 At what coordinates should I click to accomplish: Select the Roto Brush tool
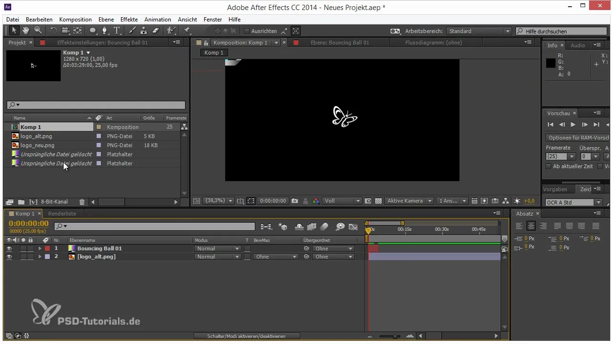[x=171, y=31]
